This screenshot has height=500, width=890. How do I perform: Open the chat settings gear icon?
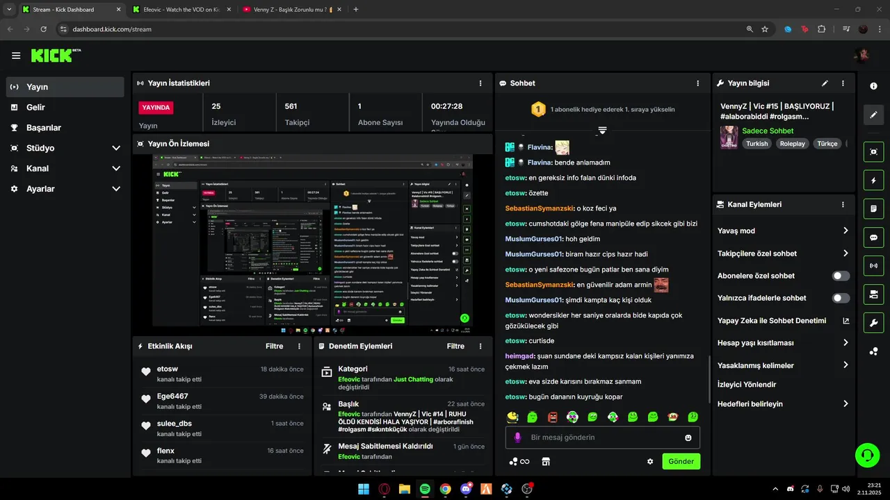(650, 461)
